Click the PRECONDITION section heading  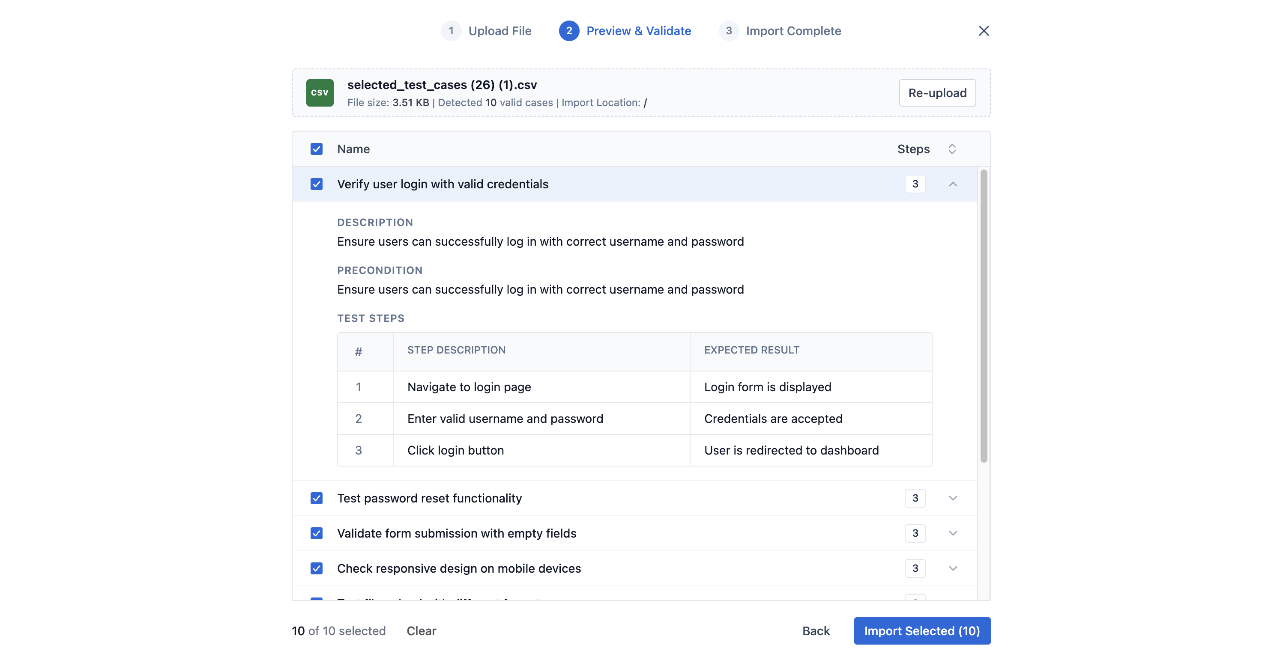pos(380,270)
